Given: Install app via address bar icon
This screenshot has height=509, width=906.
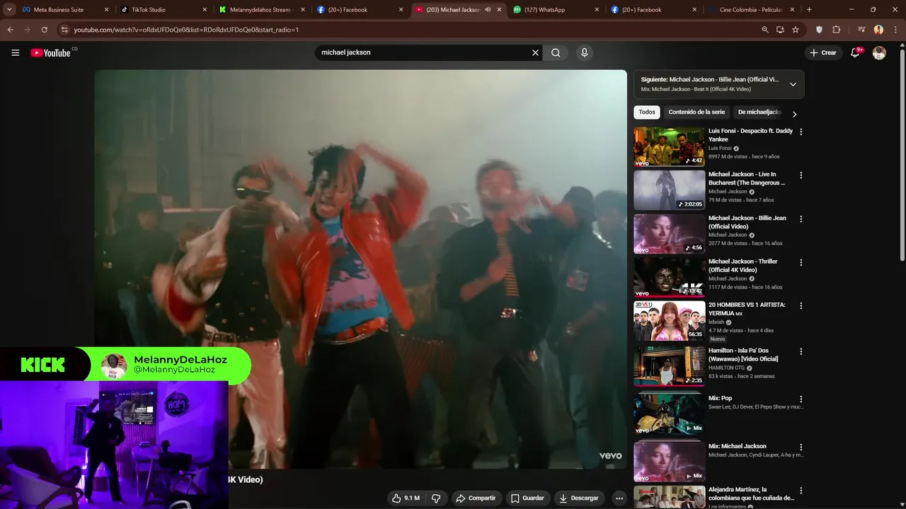Looking at the screenshot, I should click(780, 30).
